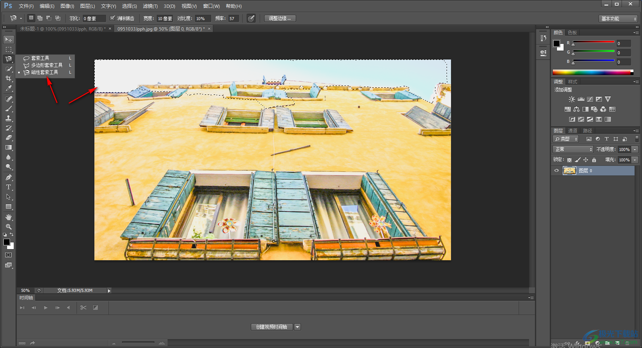The height and width of the screenshot is (348, 642).
Task: Enable New Selection mode button
Action: coord(31,18)
